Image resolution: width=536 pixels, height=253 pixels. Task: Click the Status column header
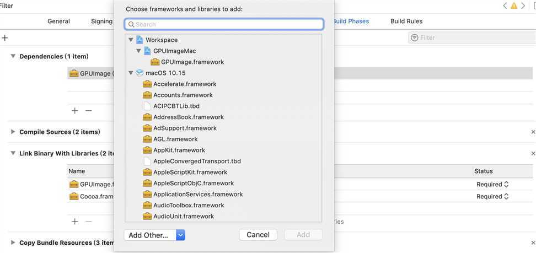[484, 171]
